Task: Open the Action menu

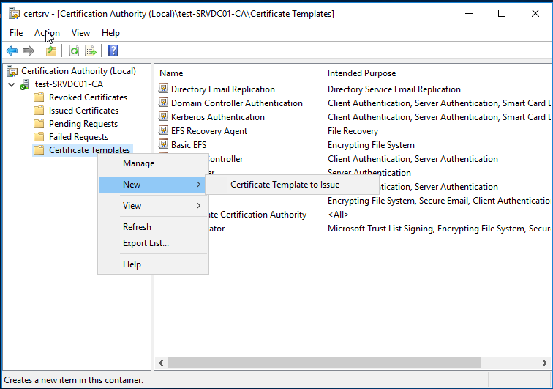Action: click(x=47, y=33)
